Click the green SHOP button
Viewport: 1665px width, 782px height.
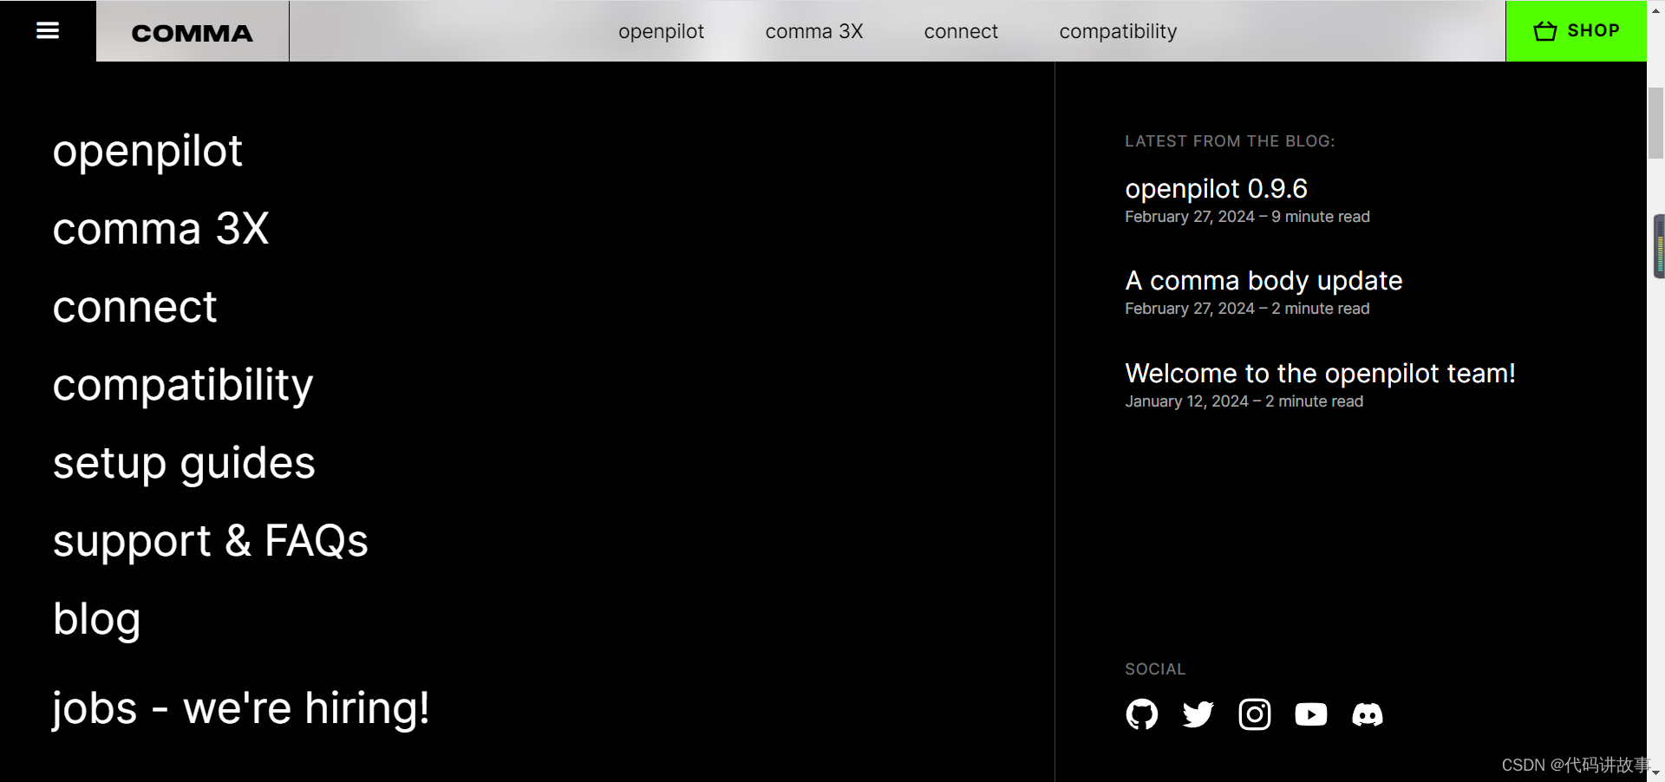point(1576,31)
